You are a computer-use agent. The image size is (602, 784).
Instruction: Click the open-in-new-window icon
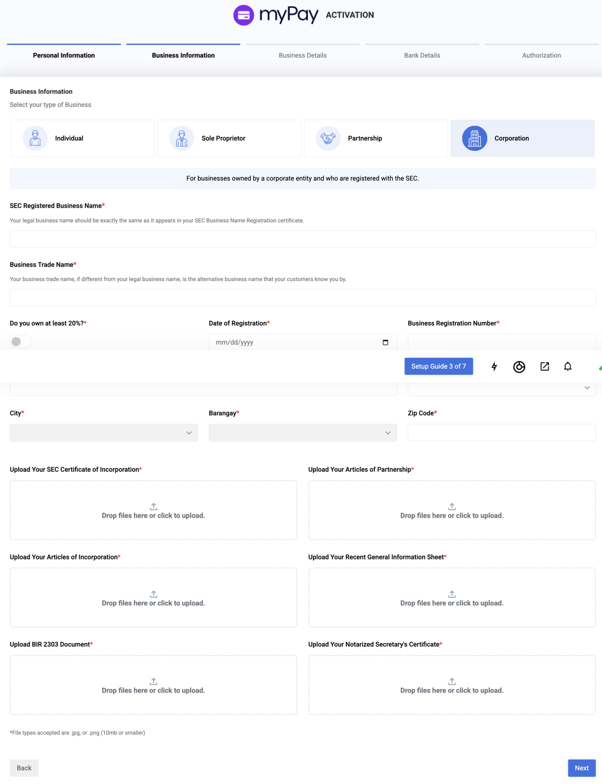click(544, 366)
